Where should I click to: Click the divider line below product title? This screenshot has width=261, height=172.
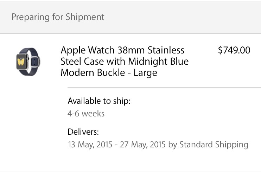[164, 87]
